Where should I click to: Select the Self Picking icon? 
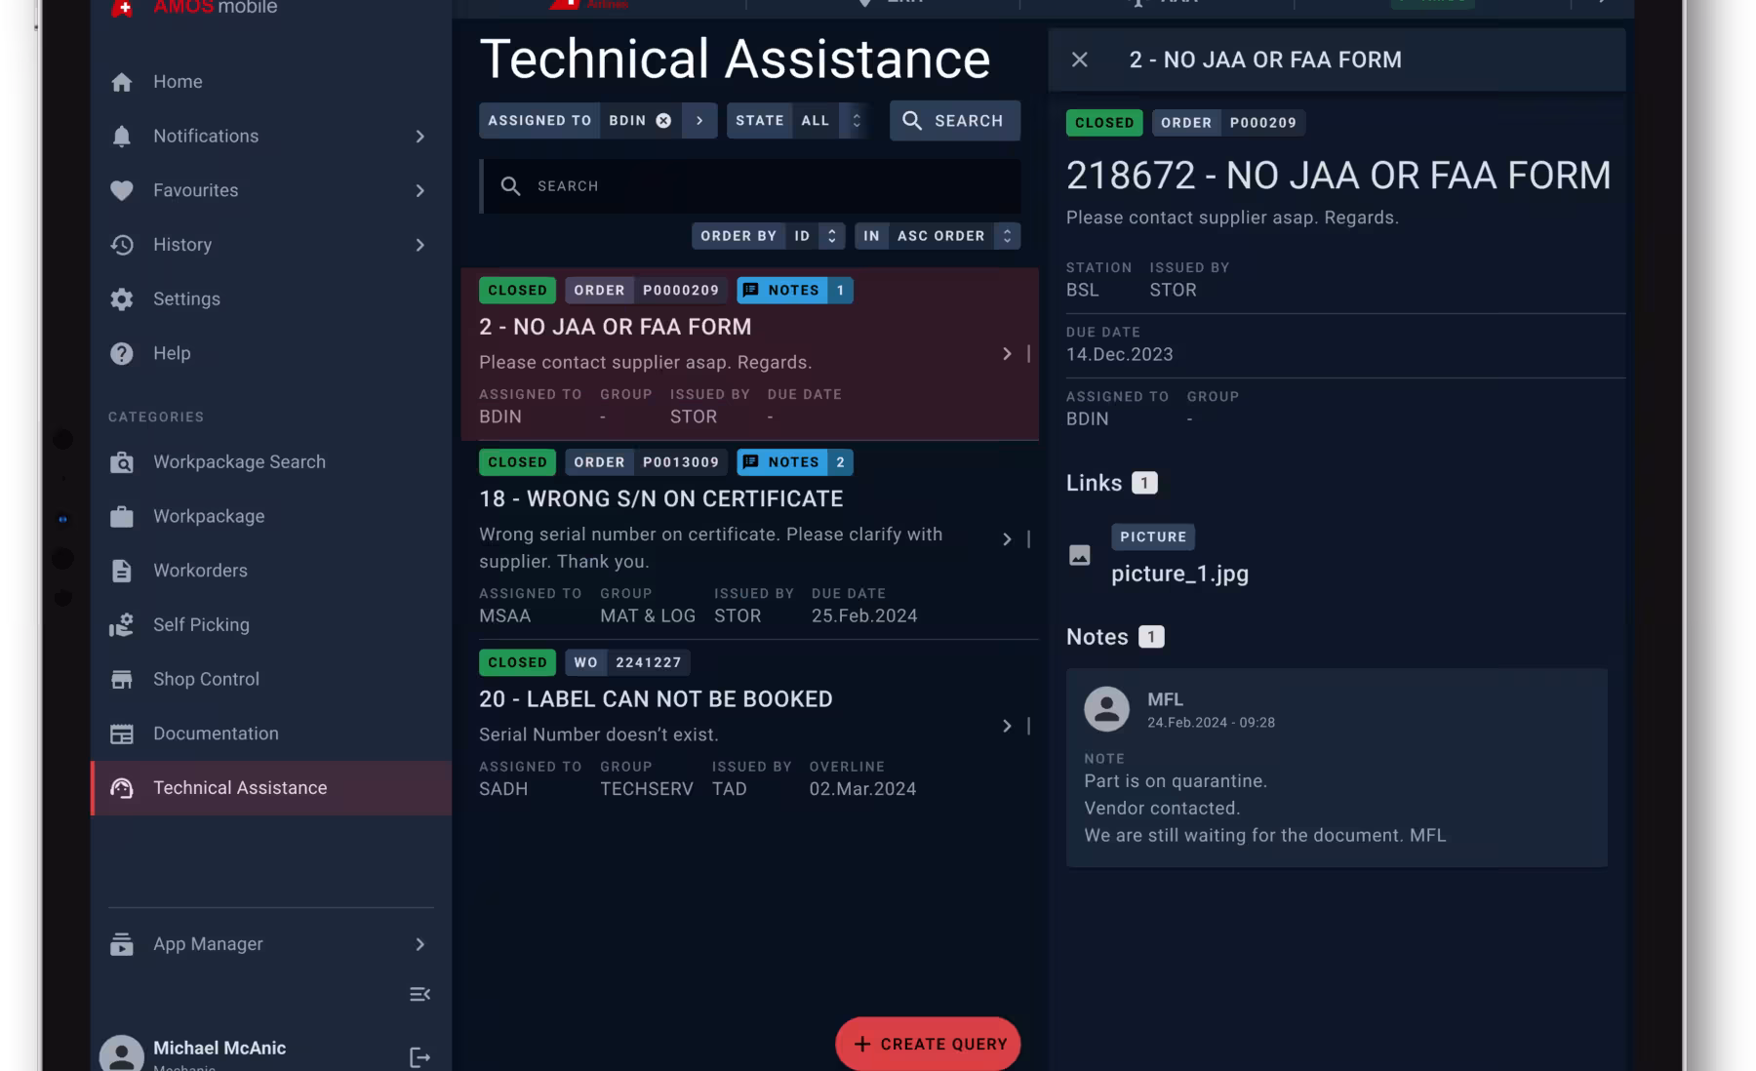click(x=122, y=624)
